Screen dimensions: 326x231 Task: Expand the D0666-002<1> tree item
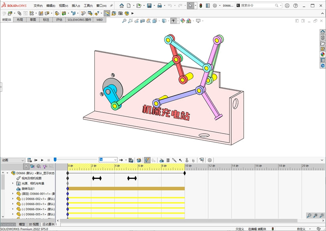[x=13, y=199]
